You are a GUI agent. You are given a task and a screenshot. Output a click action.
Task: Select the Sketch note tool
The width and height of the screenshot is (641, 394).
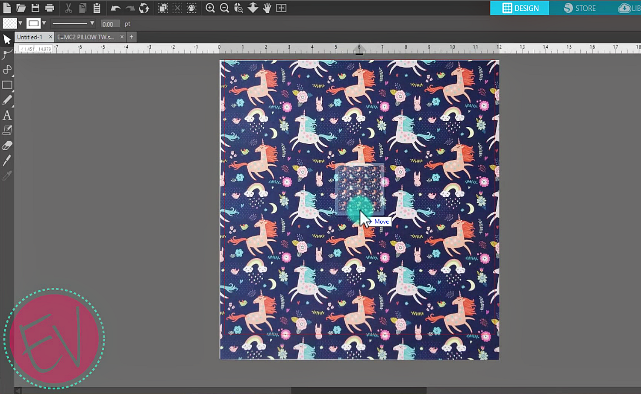tap(7, 130)
